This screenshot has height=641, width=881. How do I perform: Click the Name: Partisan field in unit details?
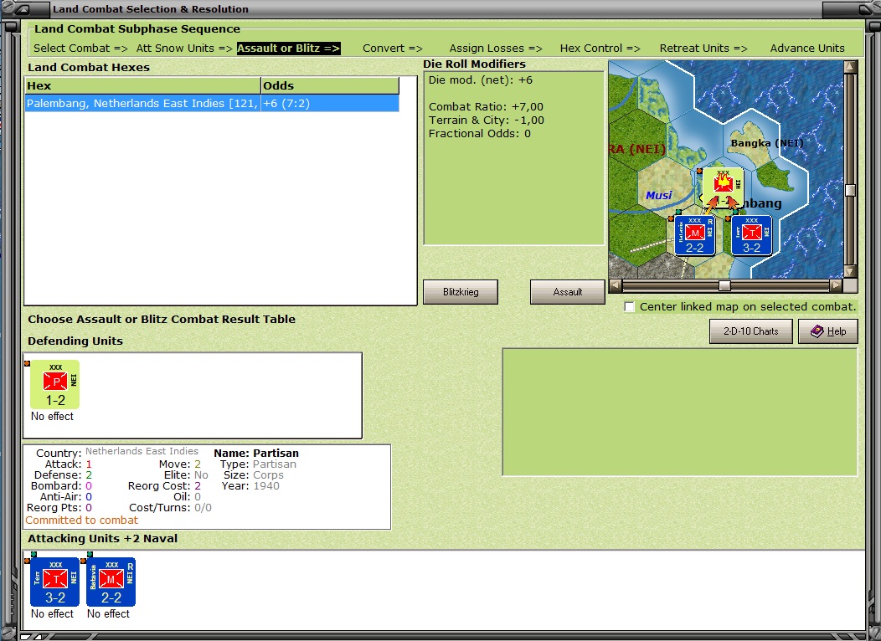coord(256,453)
